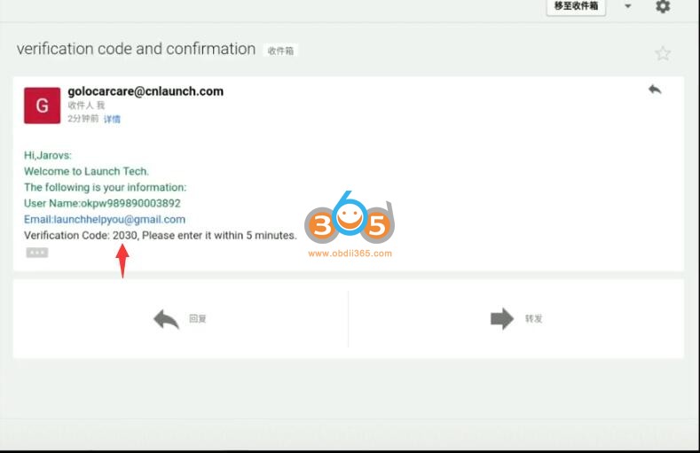
Task: Click the Verification Code 2030 line
Action: (161, 236)
